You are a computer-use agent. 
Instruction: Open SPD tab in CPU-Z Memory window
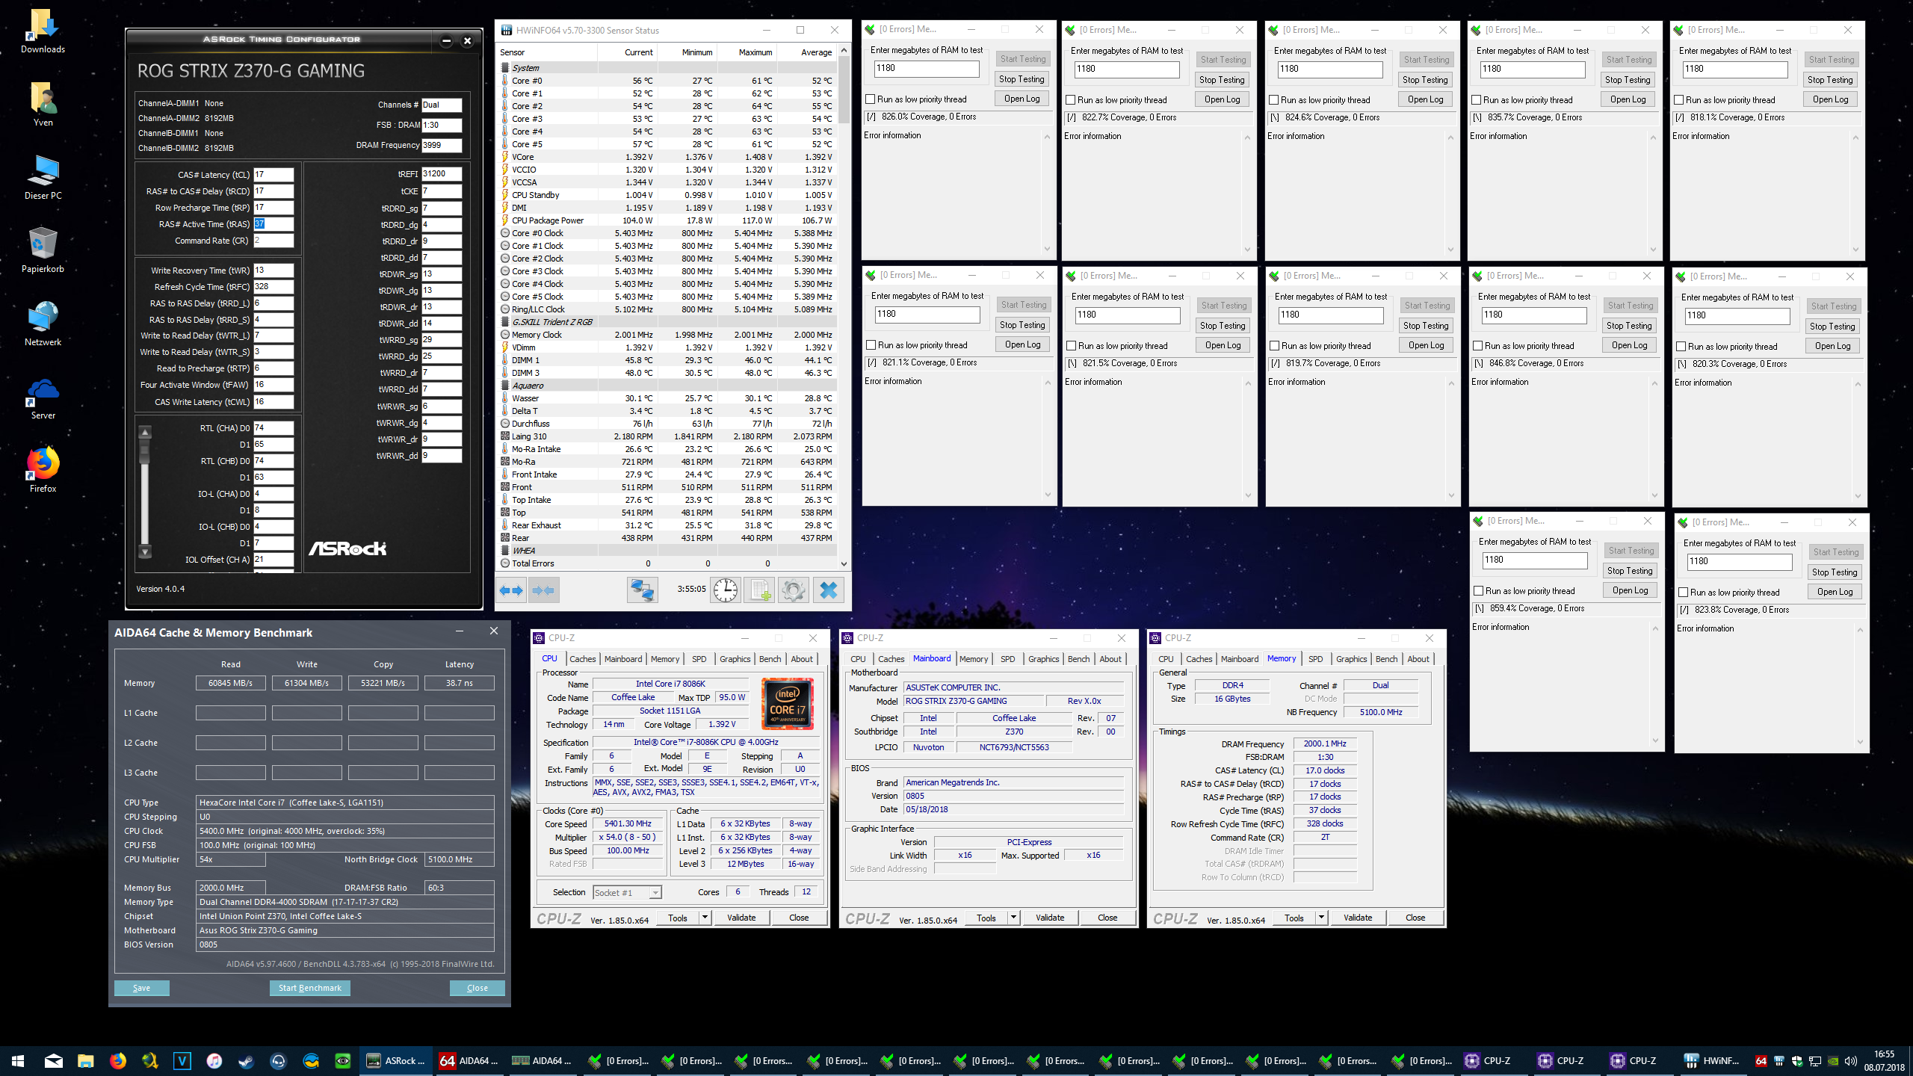[1315, 659]
